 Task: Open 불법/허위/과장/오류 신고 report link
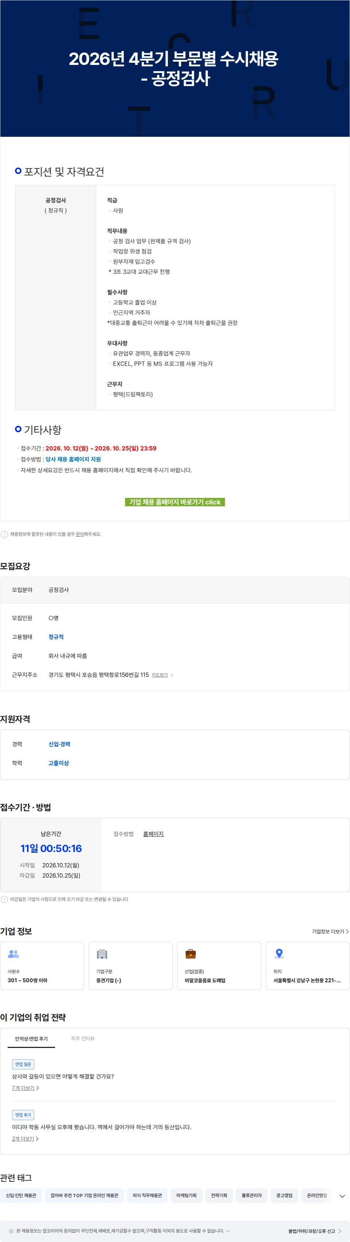point(311,1231)
